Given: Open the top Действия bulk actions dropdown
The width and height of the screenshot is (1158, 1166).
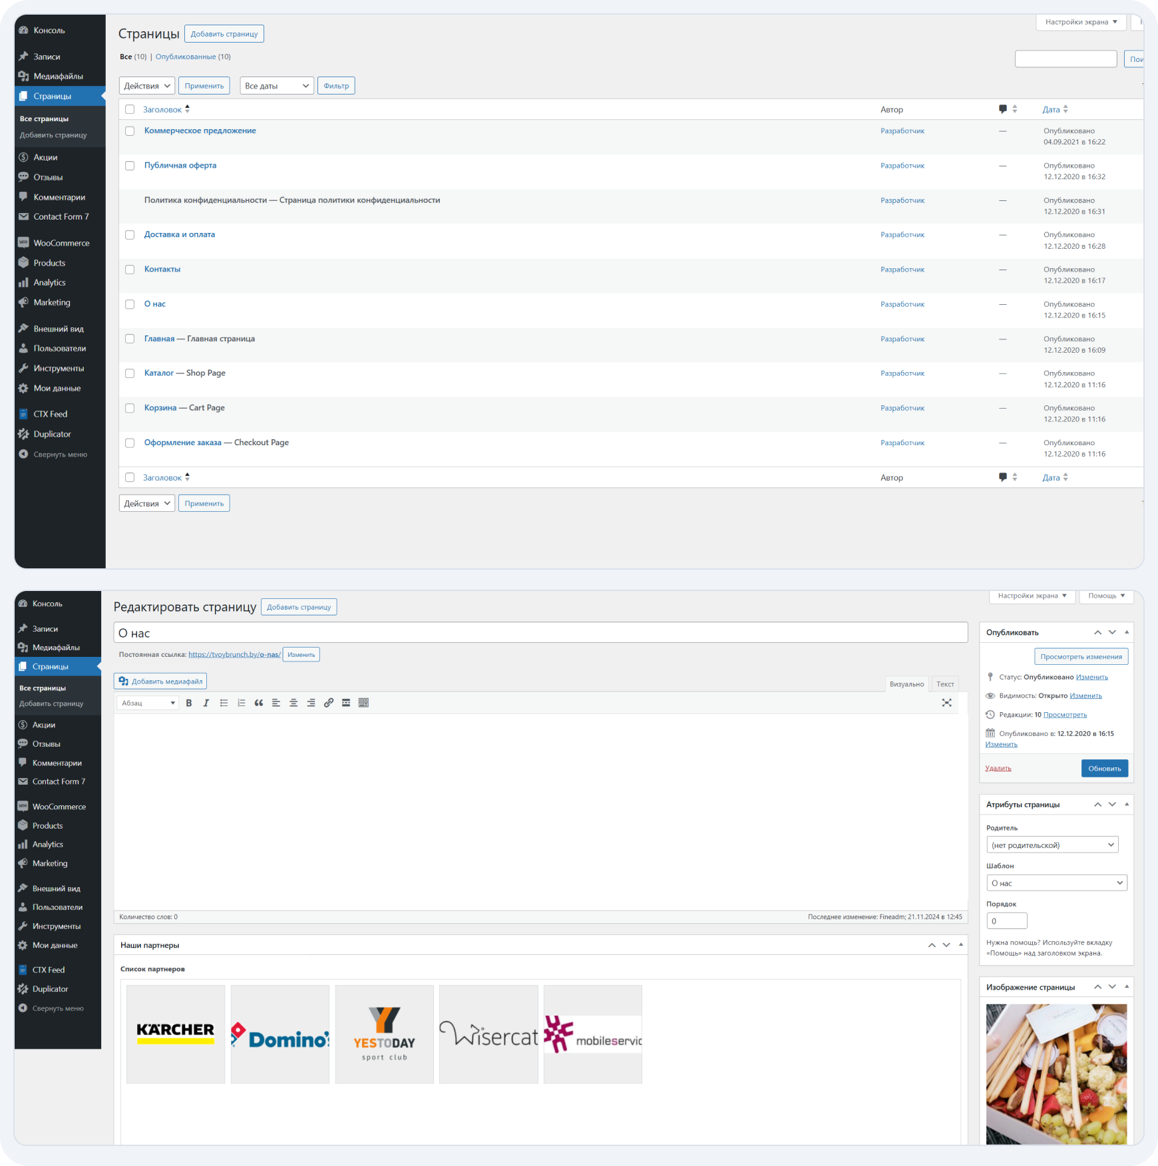Looking at the screenshot, I should 147,86.
